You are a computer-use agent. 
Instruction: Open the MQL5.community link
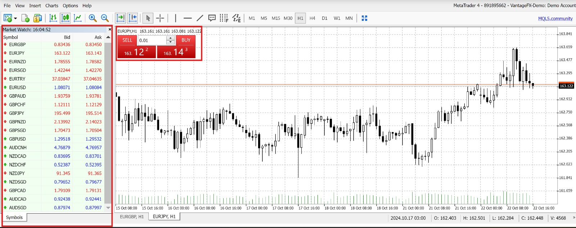(555, 18)
